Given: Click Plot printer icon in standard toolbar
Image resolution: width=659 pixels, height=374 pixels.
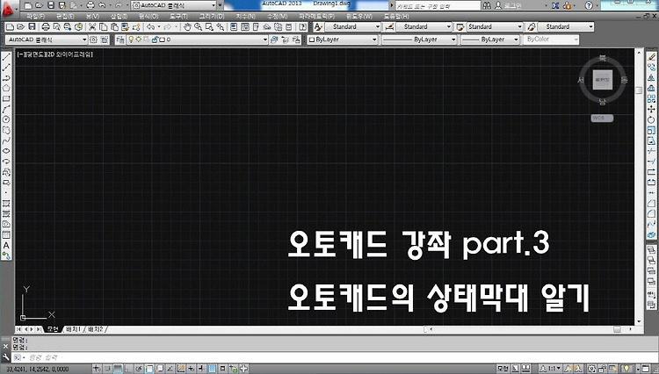Looking at the screenshot, I should coord(46,27).
